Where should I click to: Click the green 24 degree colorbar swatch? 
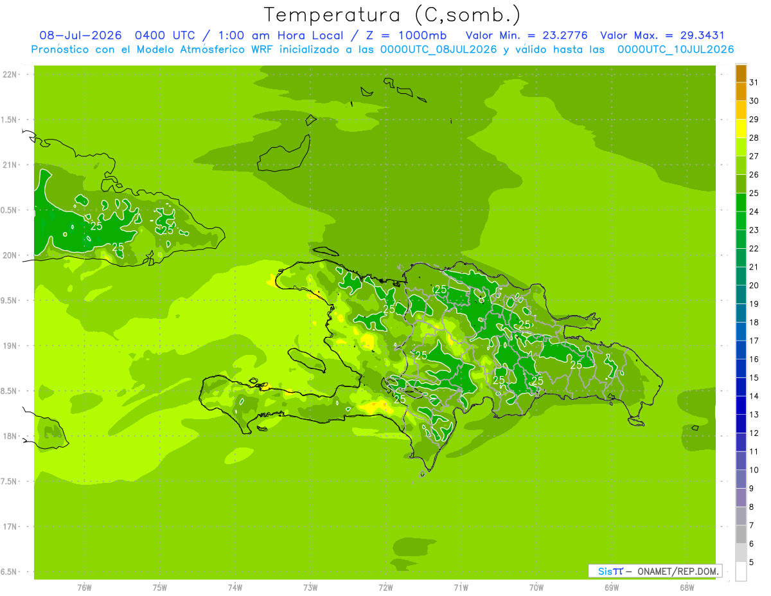click(741, 203)
